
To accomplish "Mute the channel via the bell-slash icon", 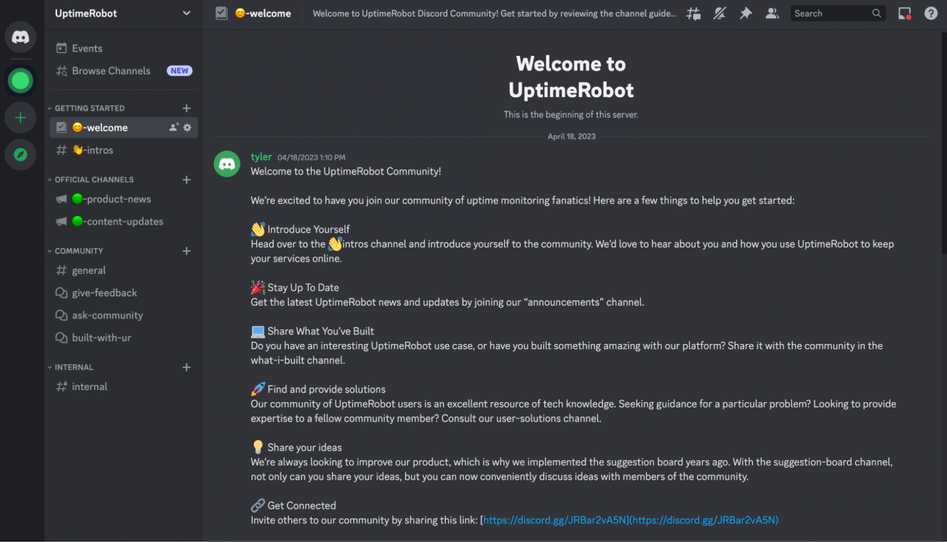I will pos(719,13).
